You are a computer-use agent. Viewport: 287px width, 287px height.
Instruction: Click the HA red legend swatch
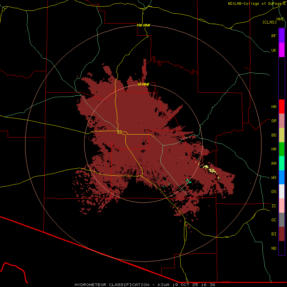pos(282,107)
